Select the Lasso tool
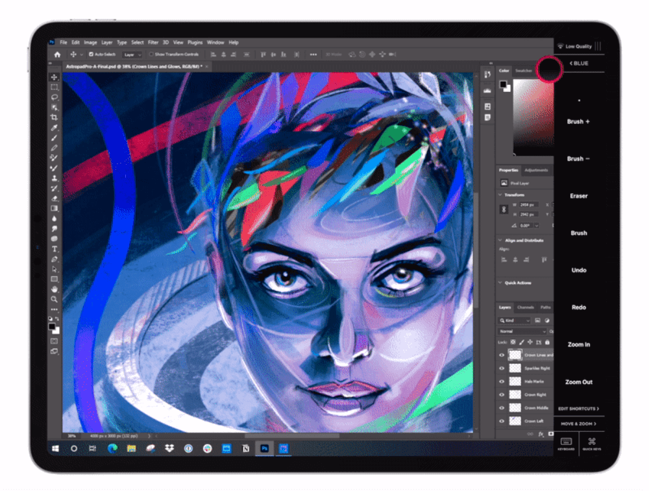Screen dimensions: 649x491 (55, 97)
